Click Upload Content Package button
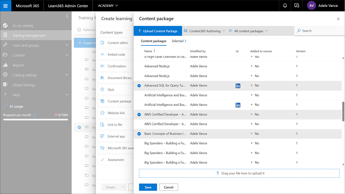The image size is (345, 194). 158,31
